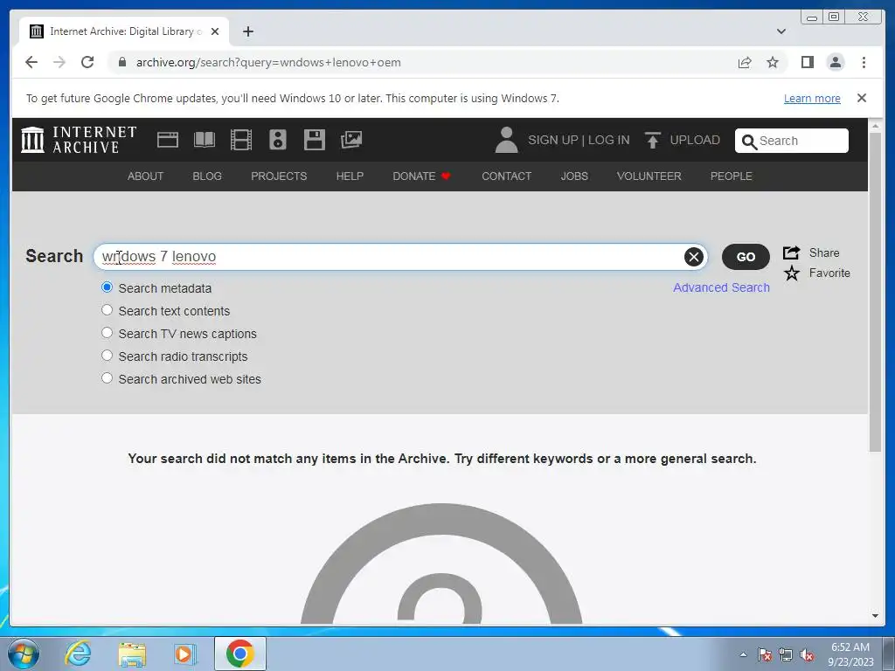895x671 pixels.
Task: Click Chrome back arrow
Action: [x=31, y=62]
